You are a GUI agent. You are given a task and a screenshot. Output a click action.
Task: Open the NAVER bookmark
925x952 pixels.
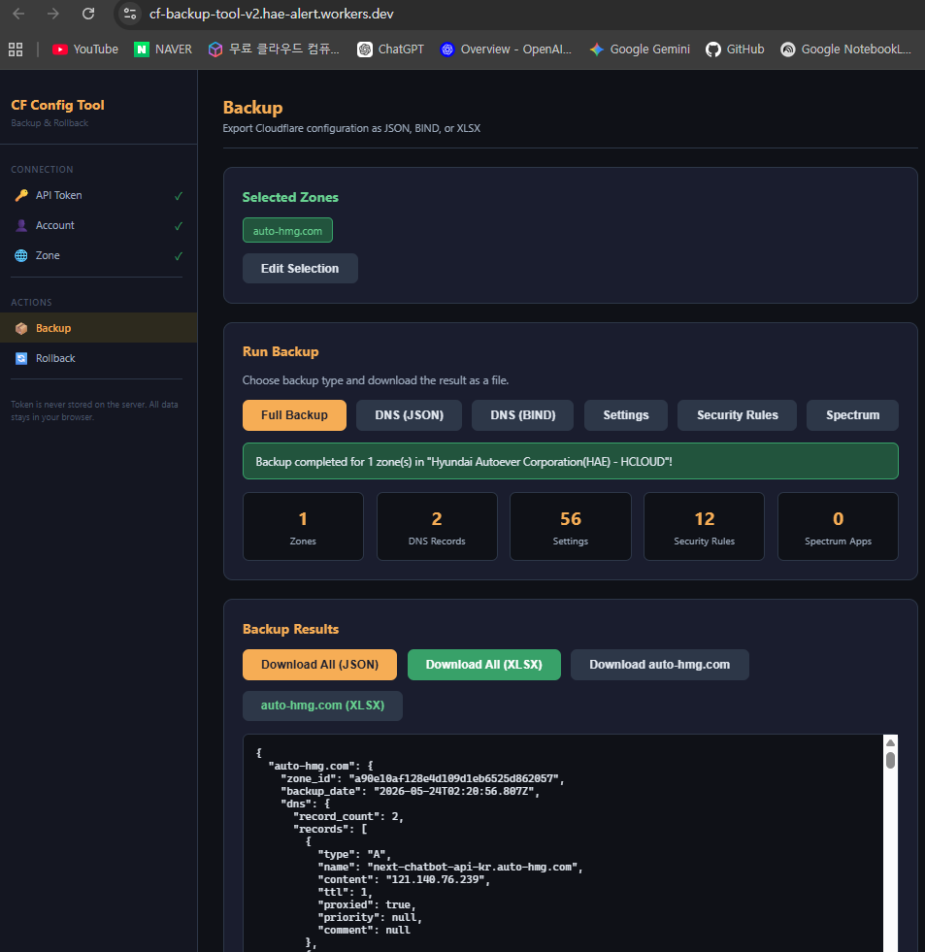point(163,49)
